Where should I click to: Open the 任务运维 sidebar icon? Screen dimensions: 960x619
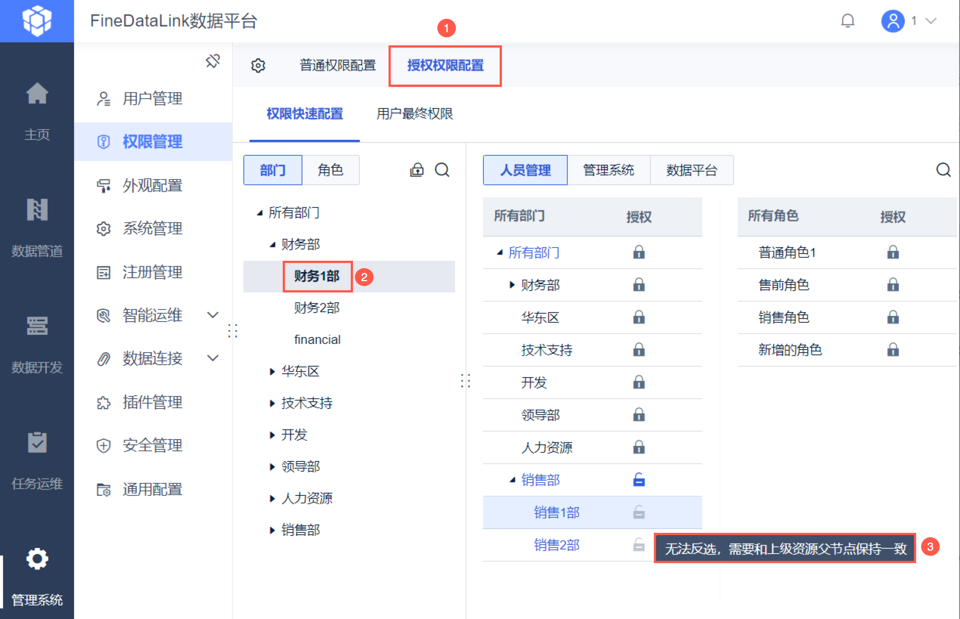click(x=37, y=443)
